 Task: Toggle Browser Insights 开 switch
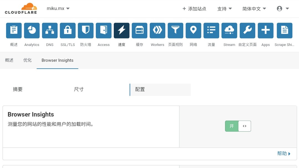[x=238, y=126]
